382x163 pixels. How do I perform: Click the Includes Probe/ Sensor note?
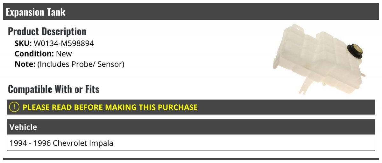[81, 64]
